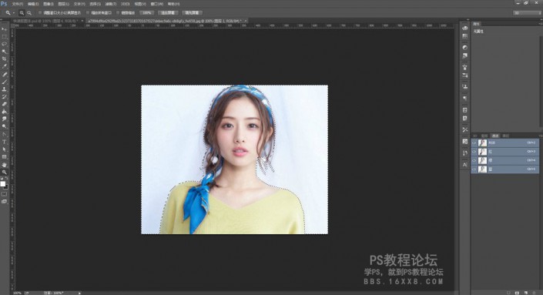Viewport: 543px width, 295px height.
Task: Select the Brush tool
Action: [x=4, y=82]
